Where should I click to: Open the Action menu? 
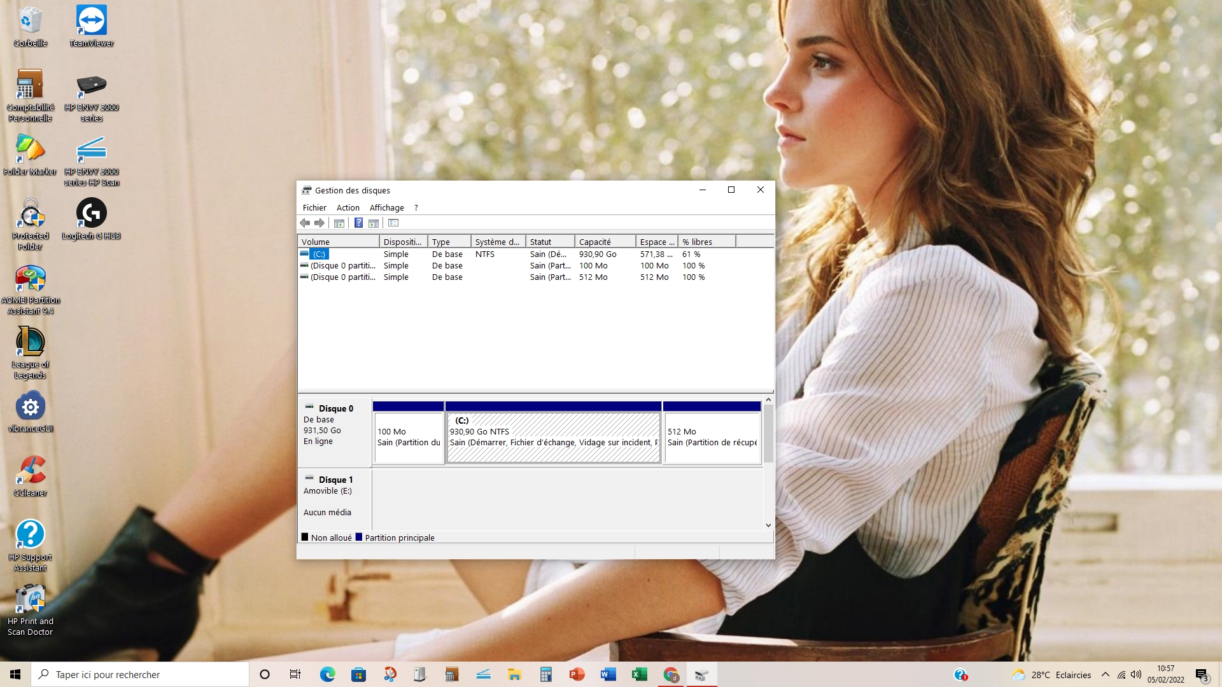[x=348, y=208]
